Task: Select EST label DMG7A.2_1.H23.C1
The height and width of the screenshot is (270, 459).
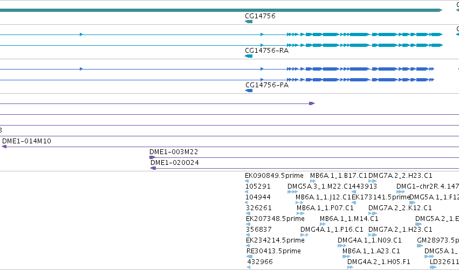Action: pyautogui.click(x=400, y=230)
